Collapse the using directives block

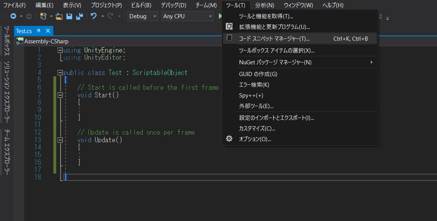(60, 50)
